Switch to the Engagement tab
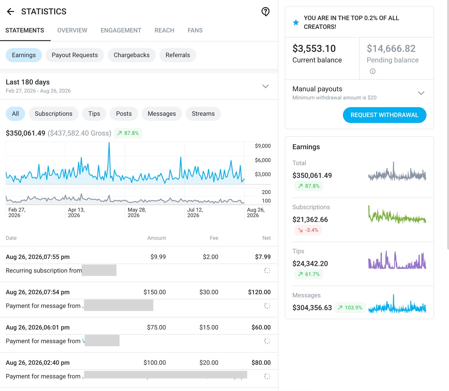The width and height of the screenshot is (449, 391). pos(121,30)
